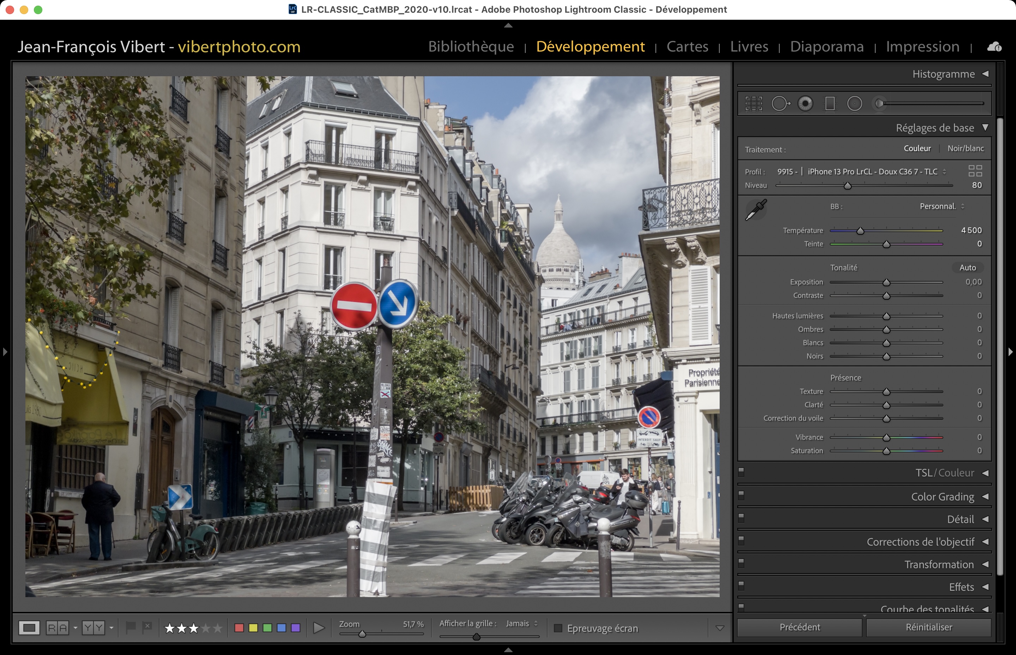Click the cloud sync status icon
Viewport: 1016px width, 655px height.
994,47
